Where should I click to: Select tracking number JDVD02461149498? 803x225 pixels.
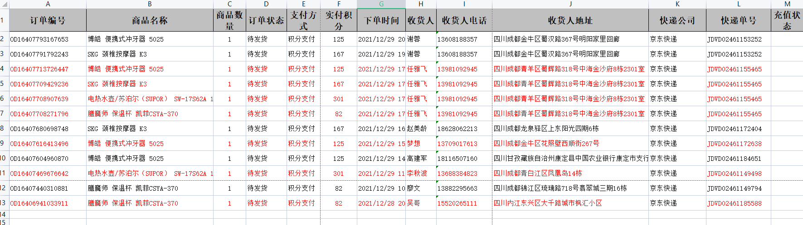click(735, 173)
